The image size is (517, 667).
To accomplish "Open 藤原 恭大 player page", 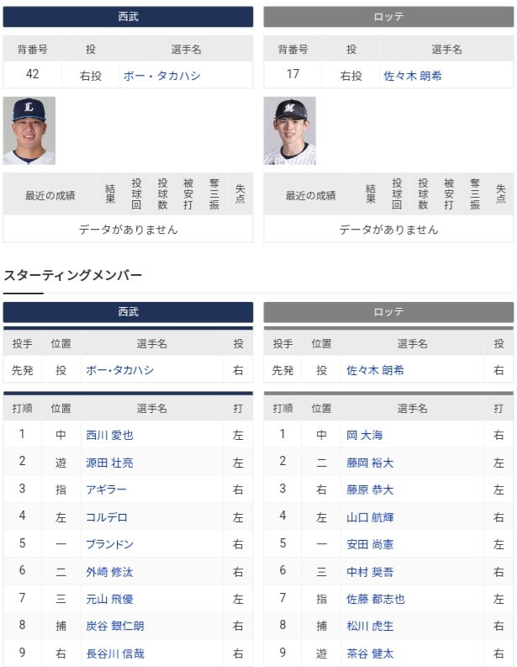I will (x=370, y=490).
